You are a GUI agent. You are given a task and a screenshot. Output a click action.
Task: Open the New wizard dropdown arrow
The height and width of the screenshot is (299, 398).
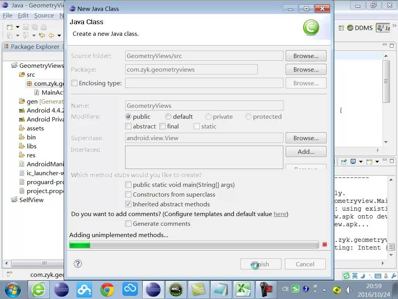pyautogui.click(x=17, y=27)
